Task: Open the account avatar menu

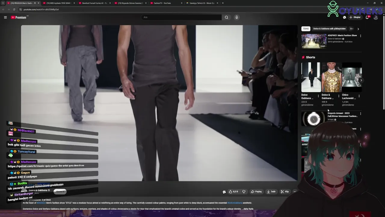Action: (x=376, y=17)
